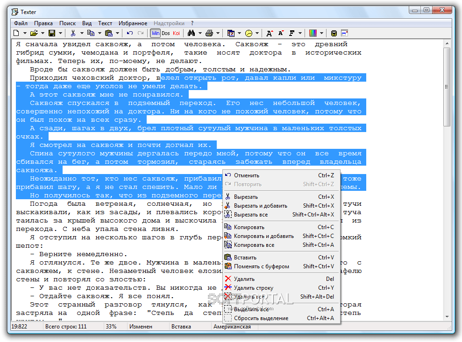The image size is (462, 342).
Task: Choose Вырезать in the context menu
Action: (x=281, y=197)
